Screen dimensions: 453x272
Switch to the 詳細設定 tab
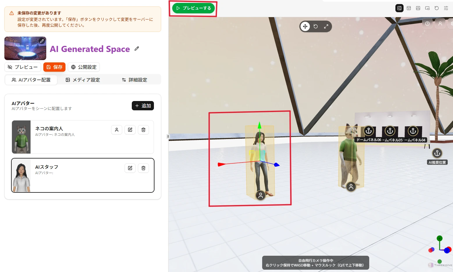pyautogui.click(x=135, y=80)
